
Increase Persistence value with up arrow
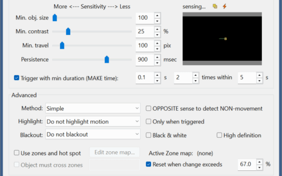(x=157, y=57)
